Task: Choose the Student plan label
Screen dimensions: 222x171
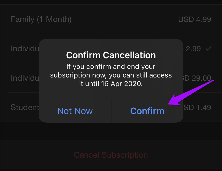Action: [25, 107]
